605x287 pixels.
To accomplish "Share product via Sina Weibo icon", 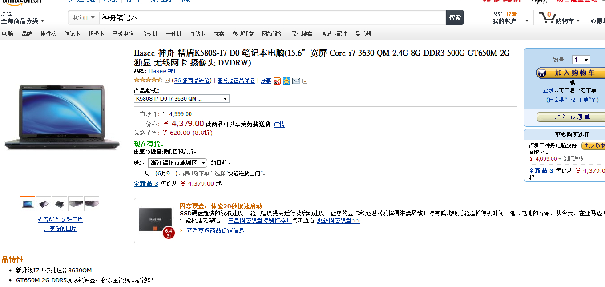I will [277, 81].
